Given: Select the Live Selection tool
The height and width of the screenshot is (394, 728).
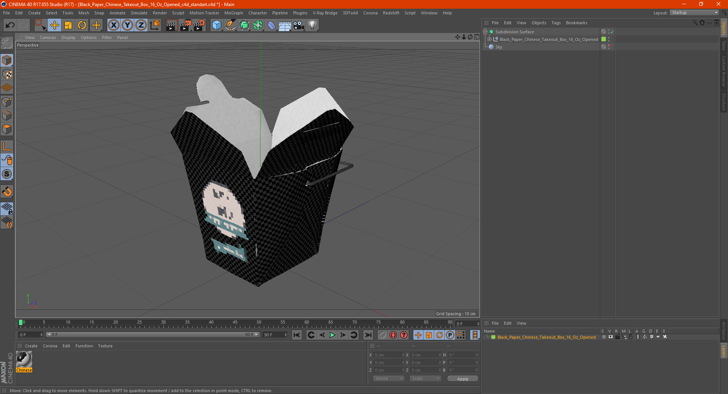Looking at the screenshot, I should [40, 25].
